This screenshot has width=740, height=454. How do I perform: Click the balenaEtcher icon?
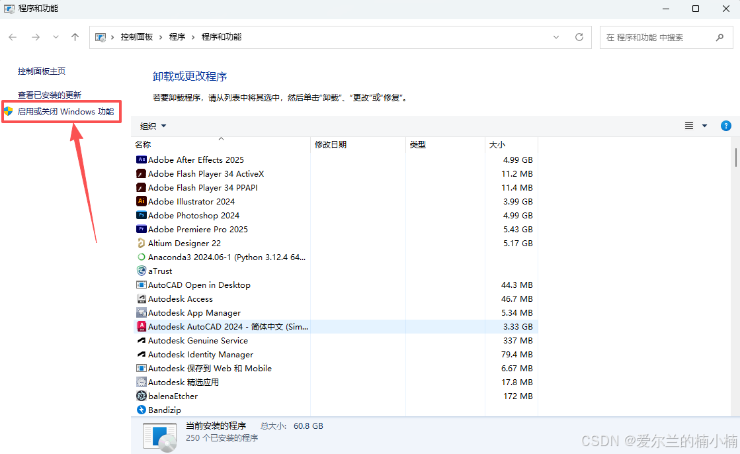point(141,396)
